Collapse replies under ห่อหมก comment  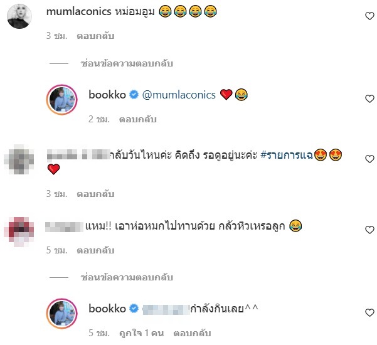tap(127, 277)
